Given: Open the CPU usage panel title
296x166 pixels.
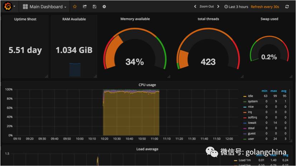Looking at the screenshot, I should tap(147, 85).
